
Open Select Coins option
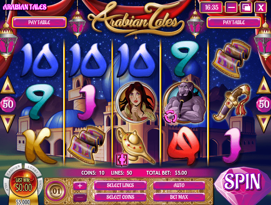click(120, 197)
